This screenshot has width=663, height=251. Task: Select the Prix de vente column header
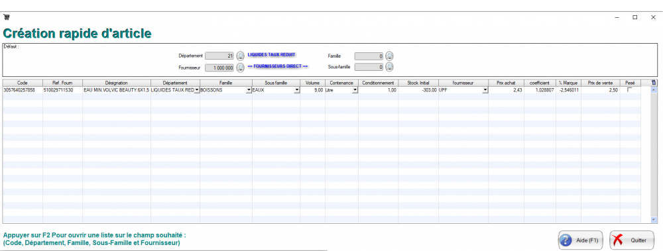pyautogui.click(x=601, y=83)
